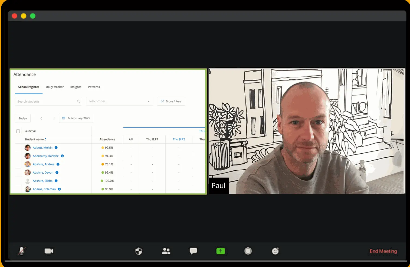Open the reactions smiley icon
Viewport: 410px width, 267px height.
275,251
